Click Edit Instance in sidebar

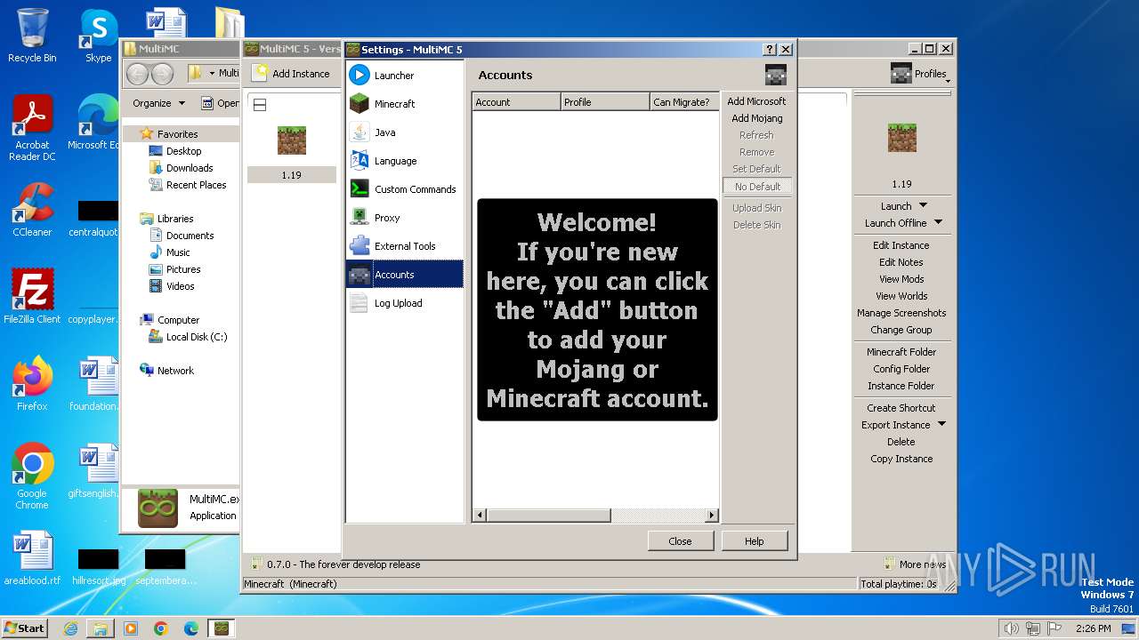pyautogui.click(x=901, y=245)
